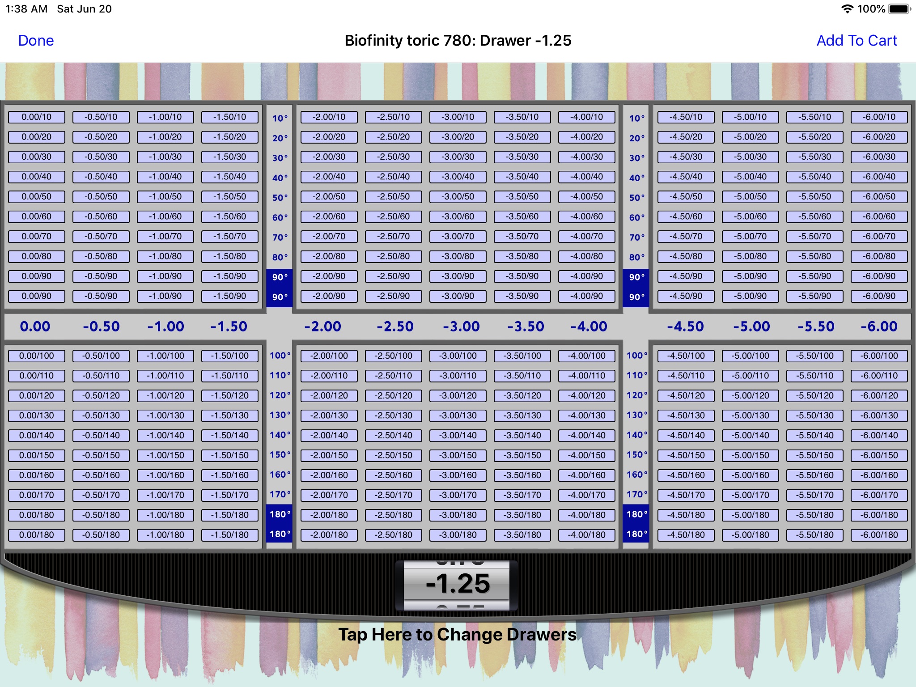The height and width of the screenshot is (687, 916).
Task: Select lens cell -3.50/170
Action: pos(522,495)
